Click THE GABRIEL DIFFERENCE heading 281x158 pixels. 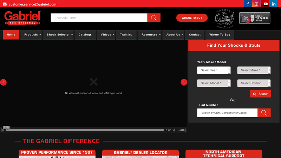[61, 141]
